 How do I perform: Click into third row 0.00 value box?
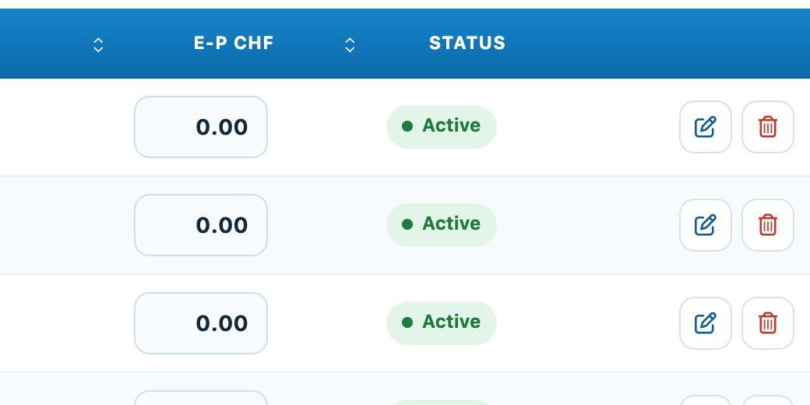coord(201,323)
